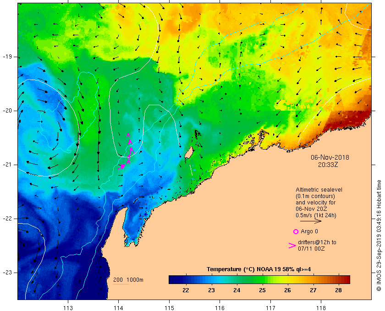Viewport: 385px width, 311px height.
Task: Click the velocity scale arrow in legend
Action: (x=311, y=221)
